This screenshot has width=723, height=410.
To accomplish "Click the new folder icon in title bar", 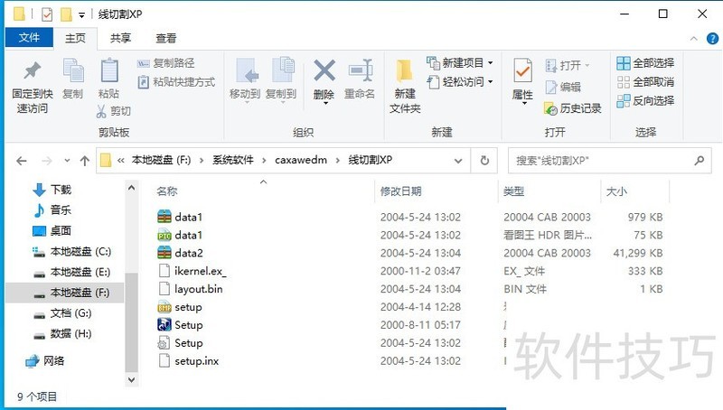I will pos(66,14).
